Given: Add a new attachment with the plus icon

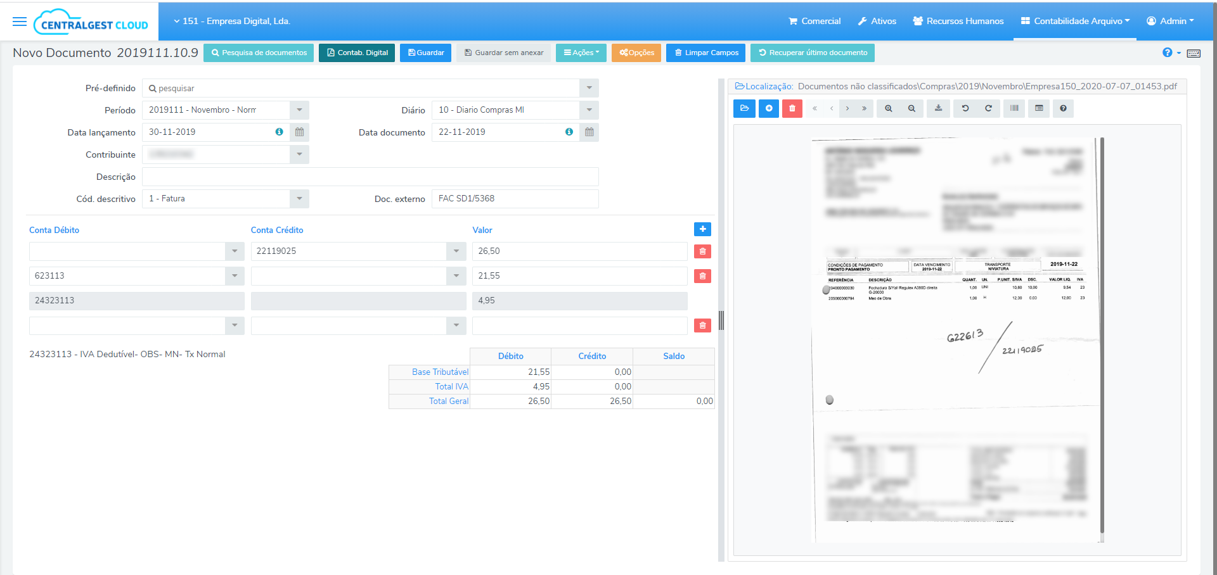Looking at the screenshot, I should click(x=768, y=108).
